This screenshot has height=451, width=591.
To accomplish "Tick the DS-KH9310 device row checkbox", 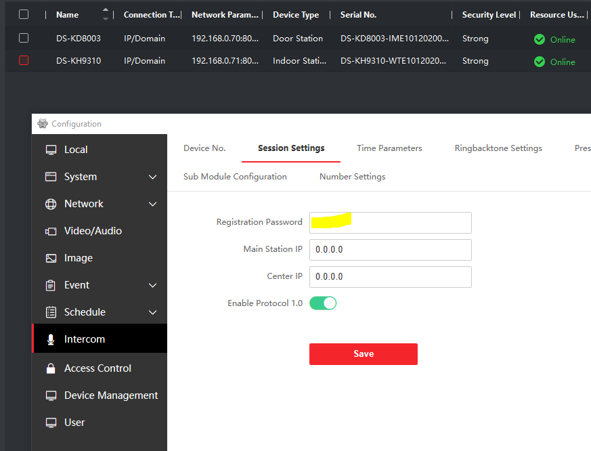I will click(x=24, y=61).
